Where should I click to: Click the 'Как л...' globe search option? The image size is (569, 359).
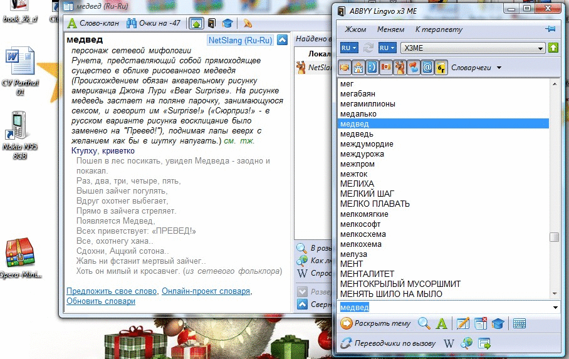(x=314, y=261)
